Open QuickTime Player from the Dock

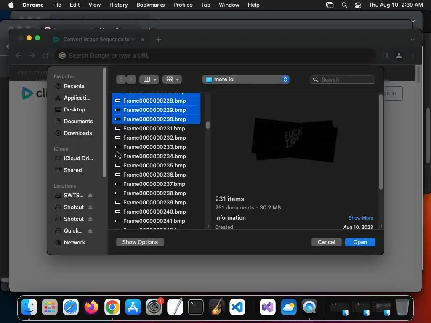pos(309,307)
